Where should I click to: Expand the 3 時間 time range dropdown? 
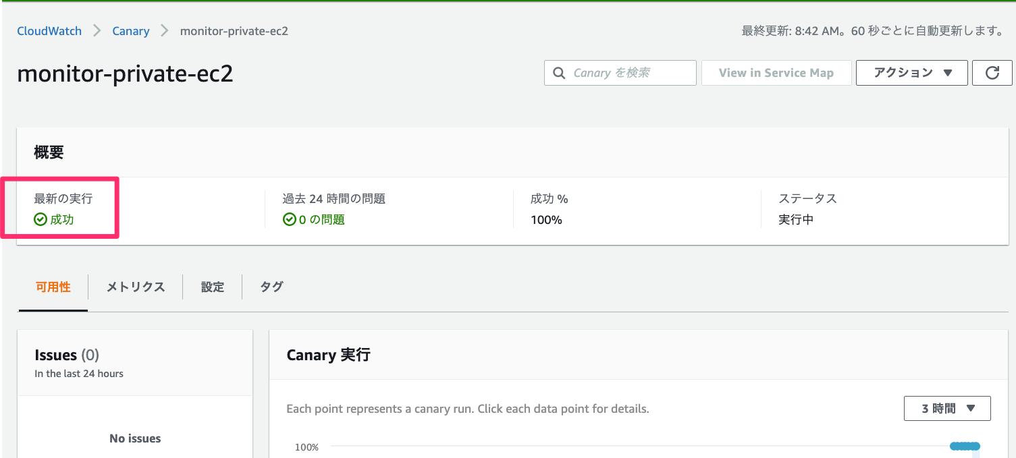[x=946, y=408]
